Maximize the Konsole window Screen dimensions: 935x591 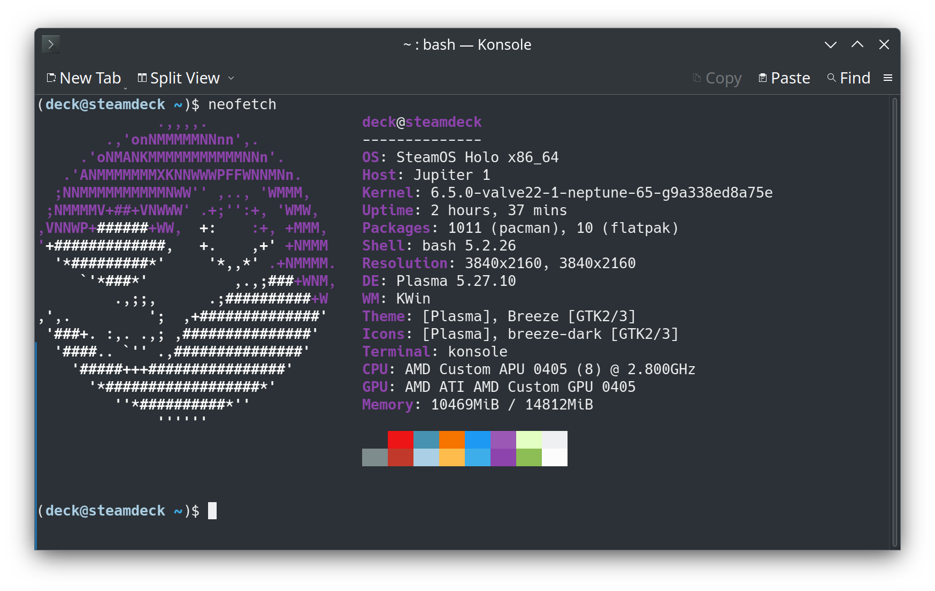[x=857, y=44]
